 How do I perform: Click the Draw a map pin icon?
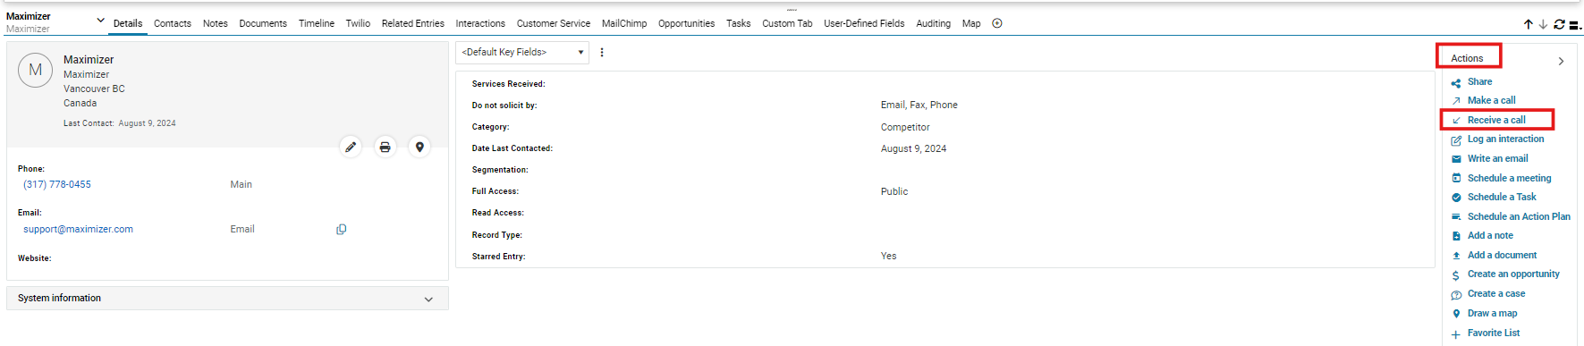[x=1456, y=314]
